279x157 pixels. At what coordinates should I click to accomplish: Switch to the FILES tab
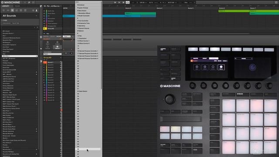17,6
